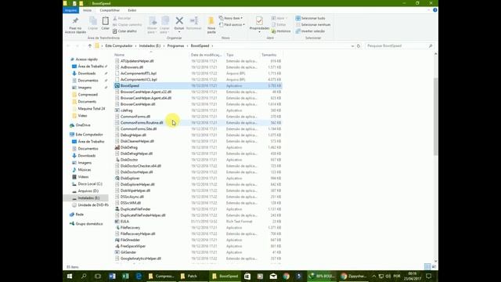This screenshot has width=501, height=282.
Task: Click the refresh button beside address bar
Action: (x=359, y=45)
